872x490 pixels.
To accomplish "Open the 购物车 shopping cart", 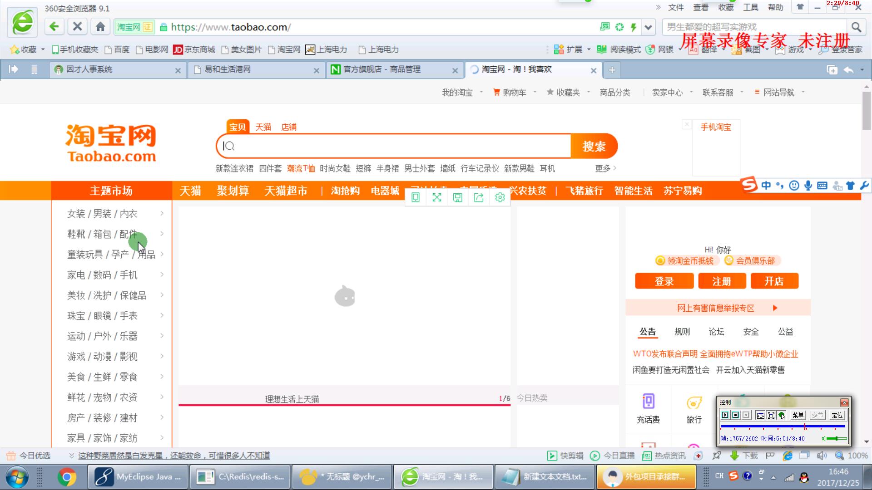I will 510,93.
